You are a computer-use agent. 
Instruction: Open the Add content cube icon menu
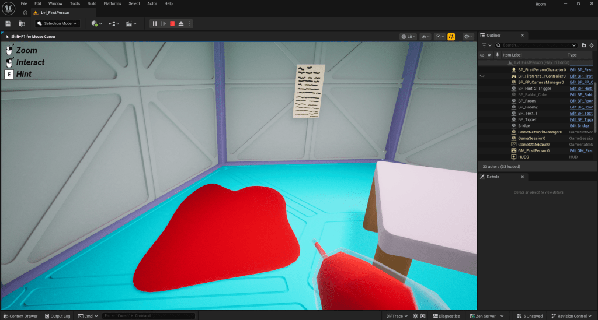tap(96, 23)
